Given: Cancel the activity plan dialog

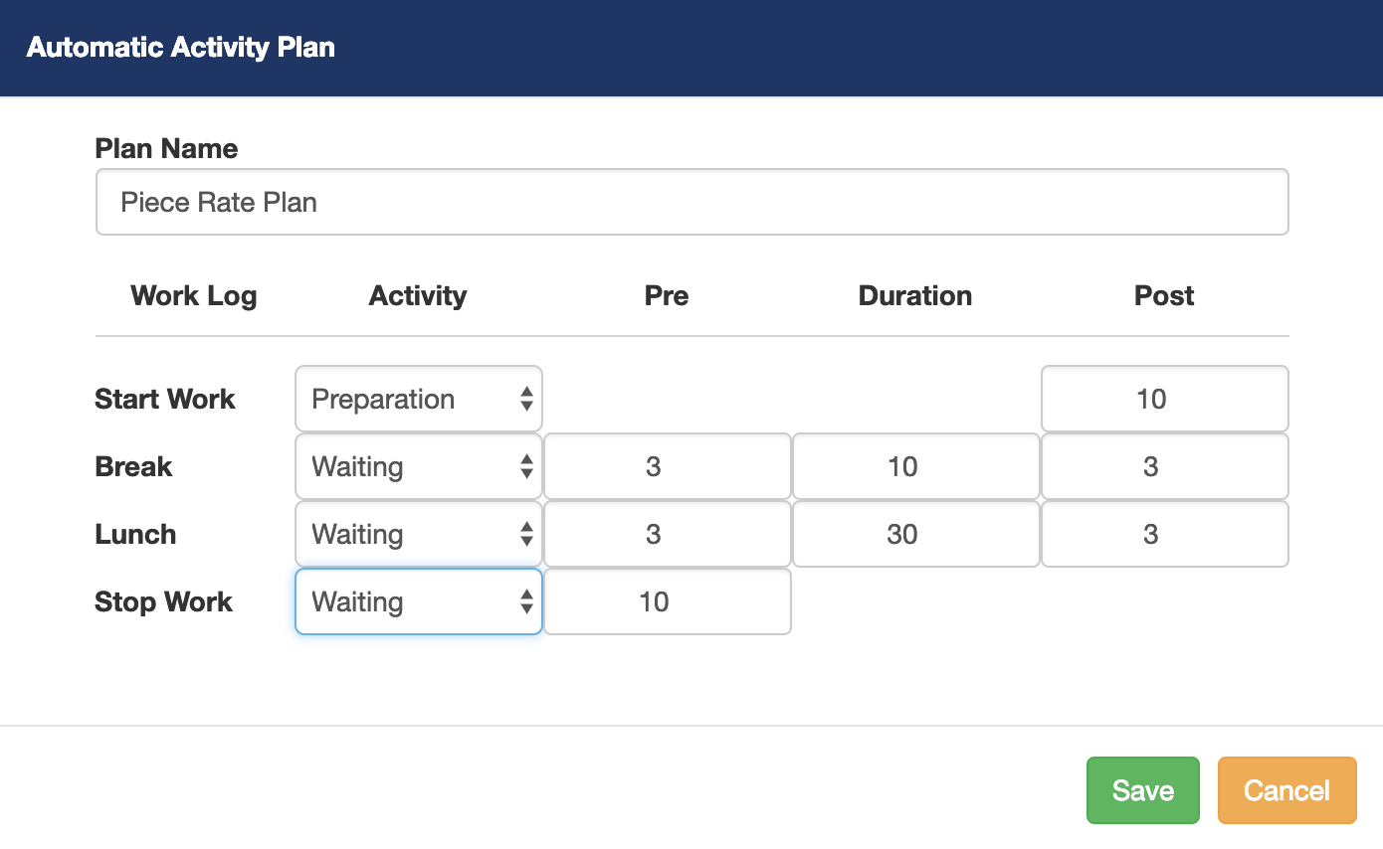Looking at the screenshot, I should (1286, 790).
